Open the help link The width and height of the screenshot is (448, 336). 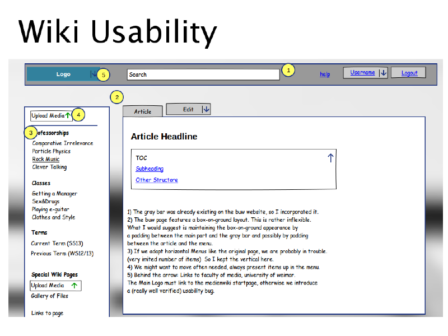325,74
